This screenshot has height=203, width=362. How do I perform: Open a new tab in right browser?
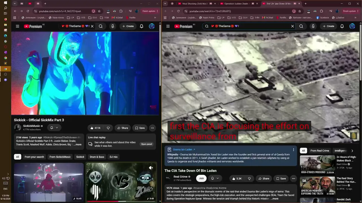305,4
